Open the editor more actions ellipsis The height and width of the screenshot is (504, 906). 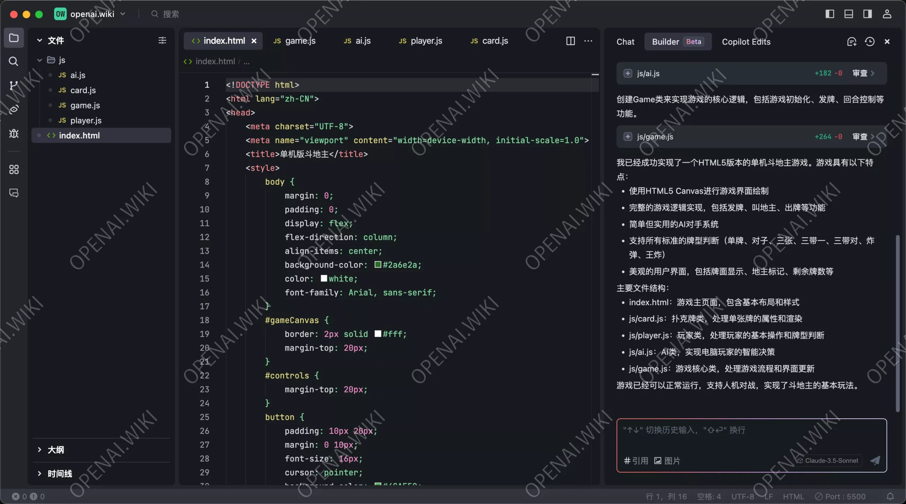[x=588, y=41]
